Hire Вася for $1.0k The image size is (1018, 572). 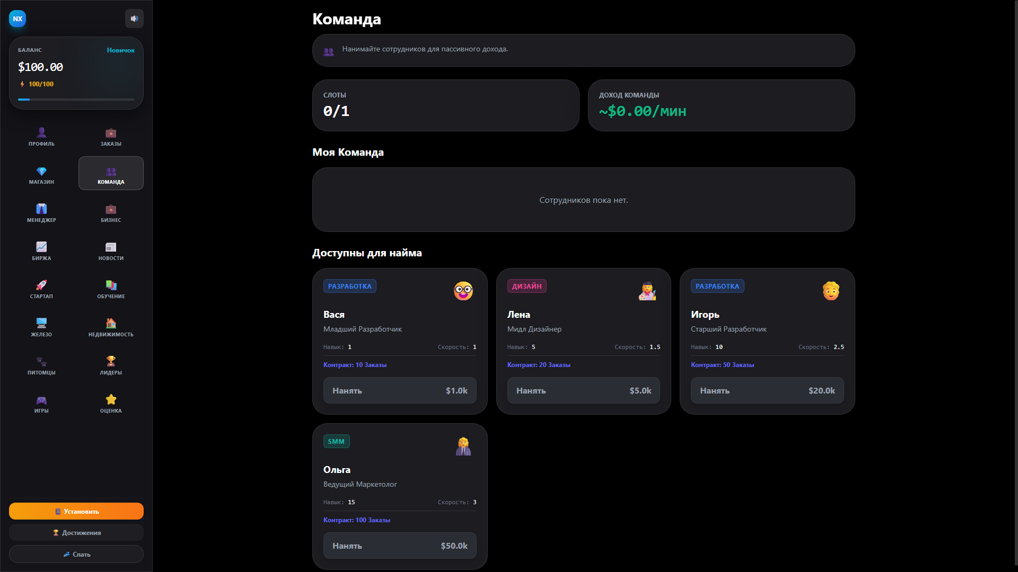pos(400,390)
